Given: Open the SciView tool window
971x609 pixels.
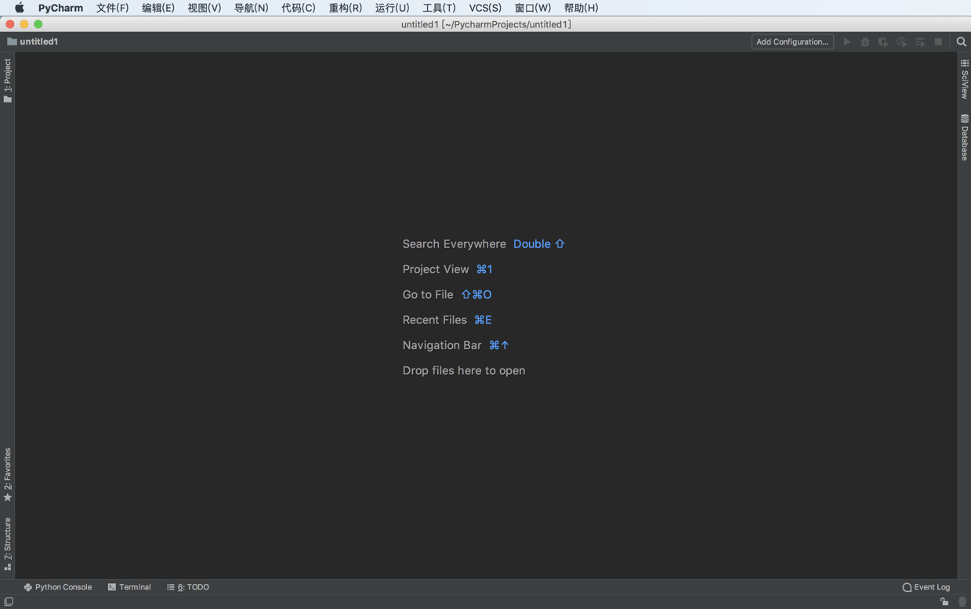Looking at the screenshot, I should (965, 79).
